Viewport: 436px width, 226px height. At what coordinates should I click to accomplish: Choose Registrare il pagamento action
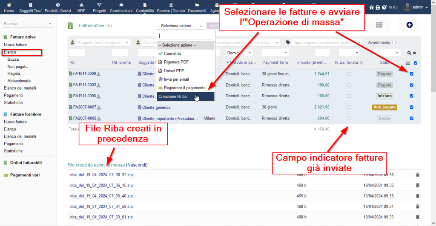click(x=186, y=88)
